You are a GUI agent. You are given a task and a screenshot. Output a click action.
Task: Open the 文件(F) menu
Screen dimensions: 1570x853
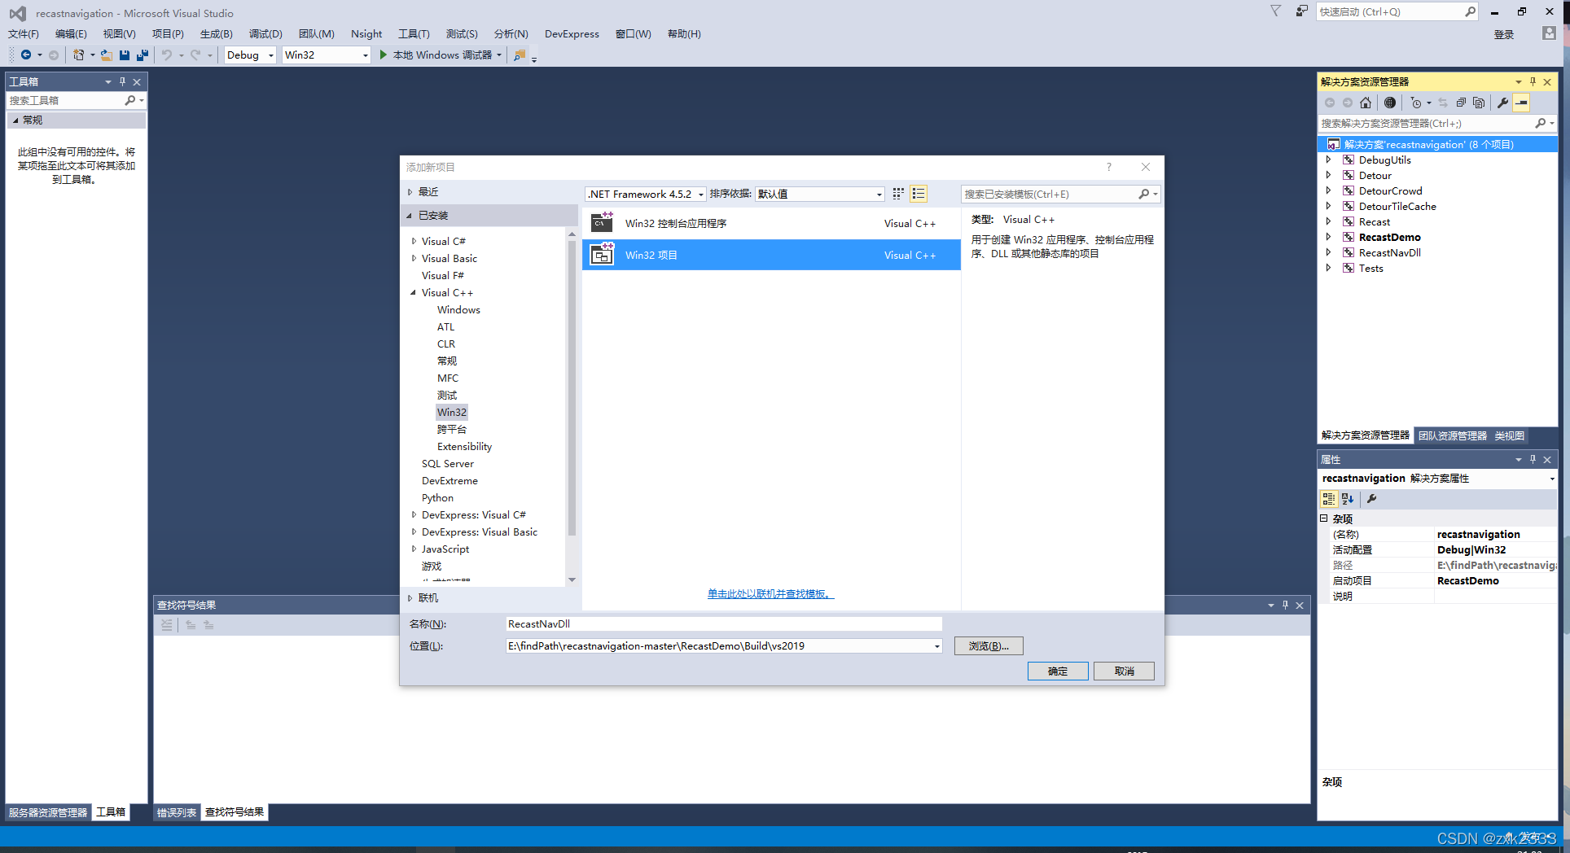(24, 33)
